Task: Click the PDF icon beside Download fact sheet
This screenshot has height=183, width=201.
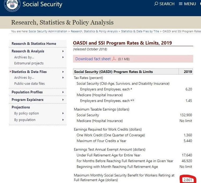Action: [114, 59]
